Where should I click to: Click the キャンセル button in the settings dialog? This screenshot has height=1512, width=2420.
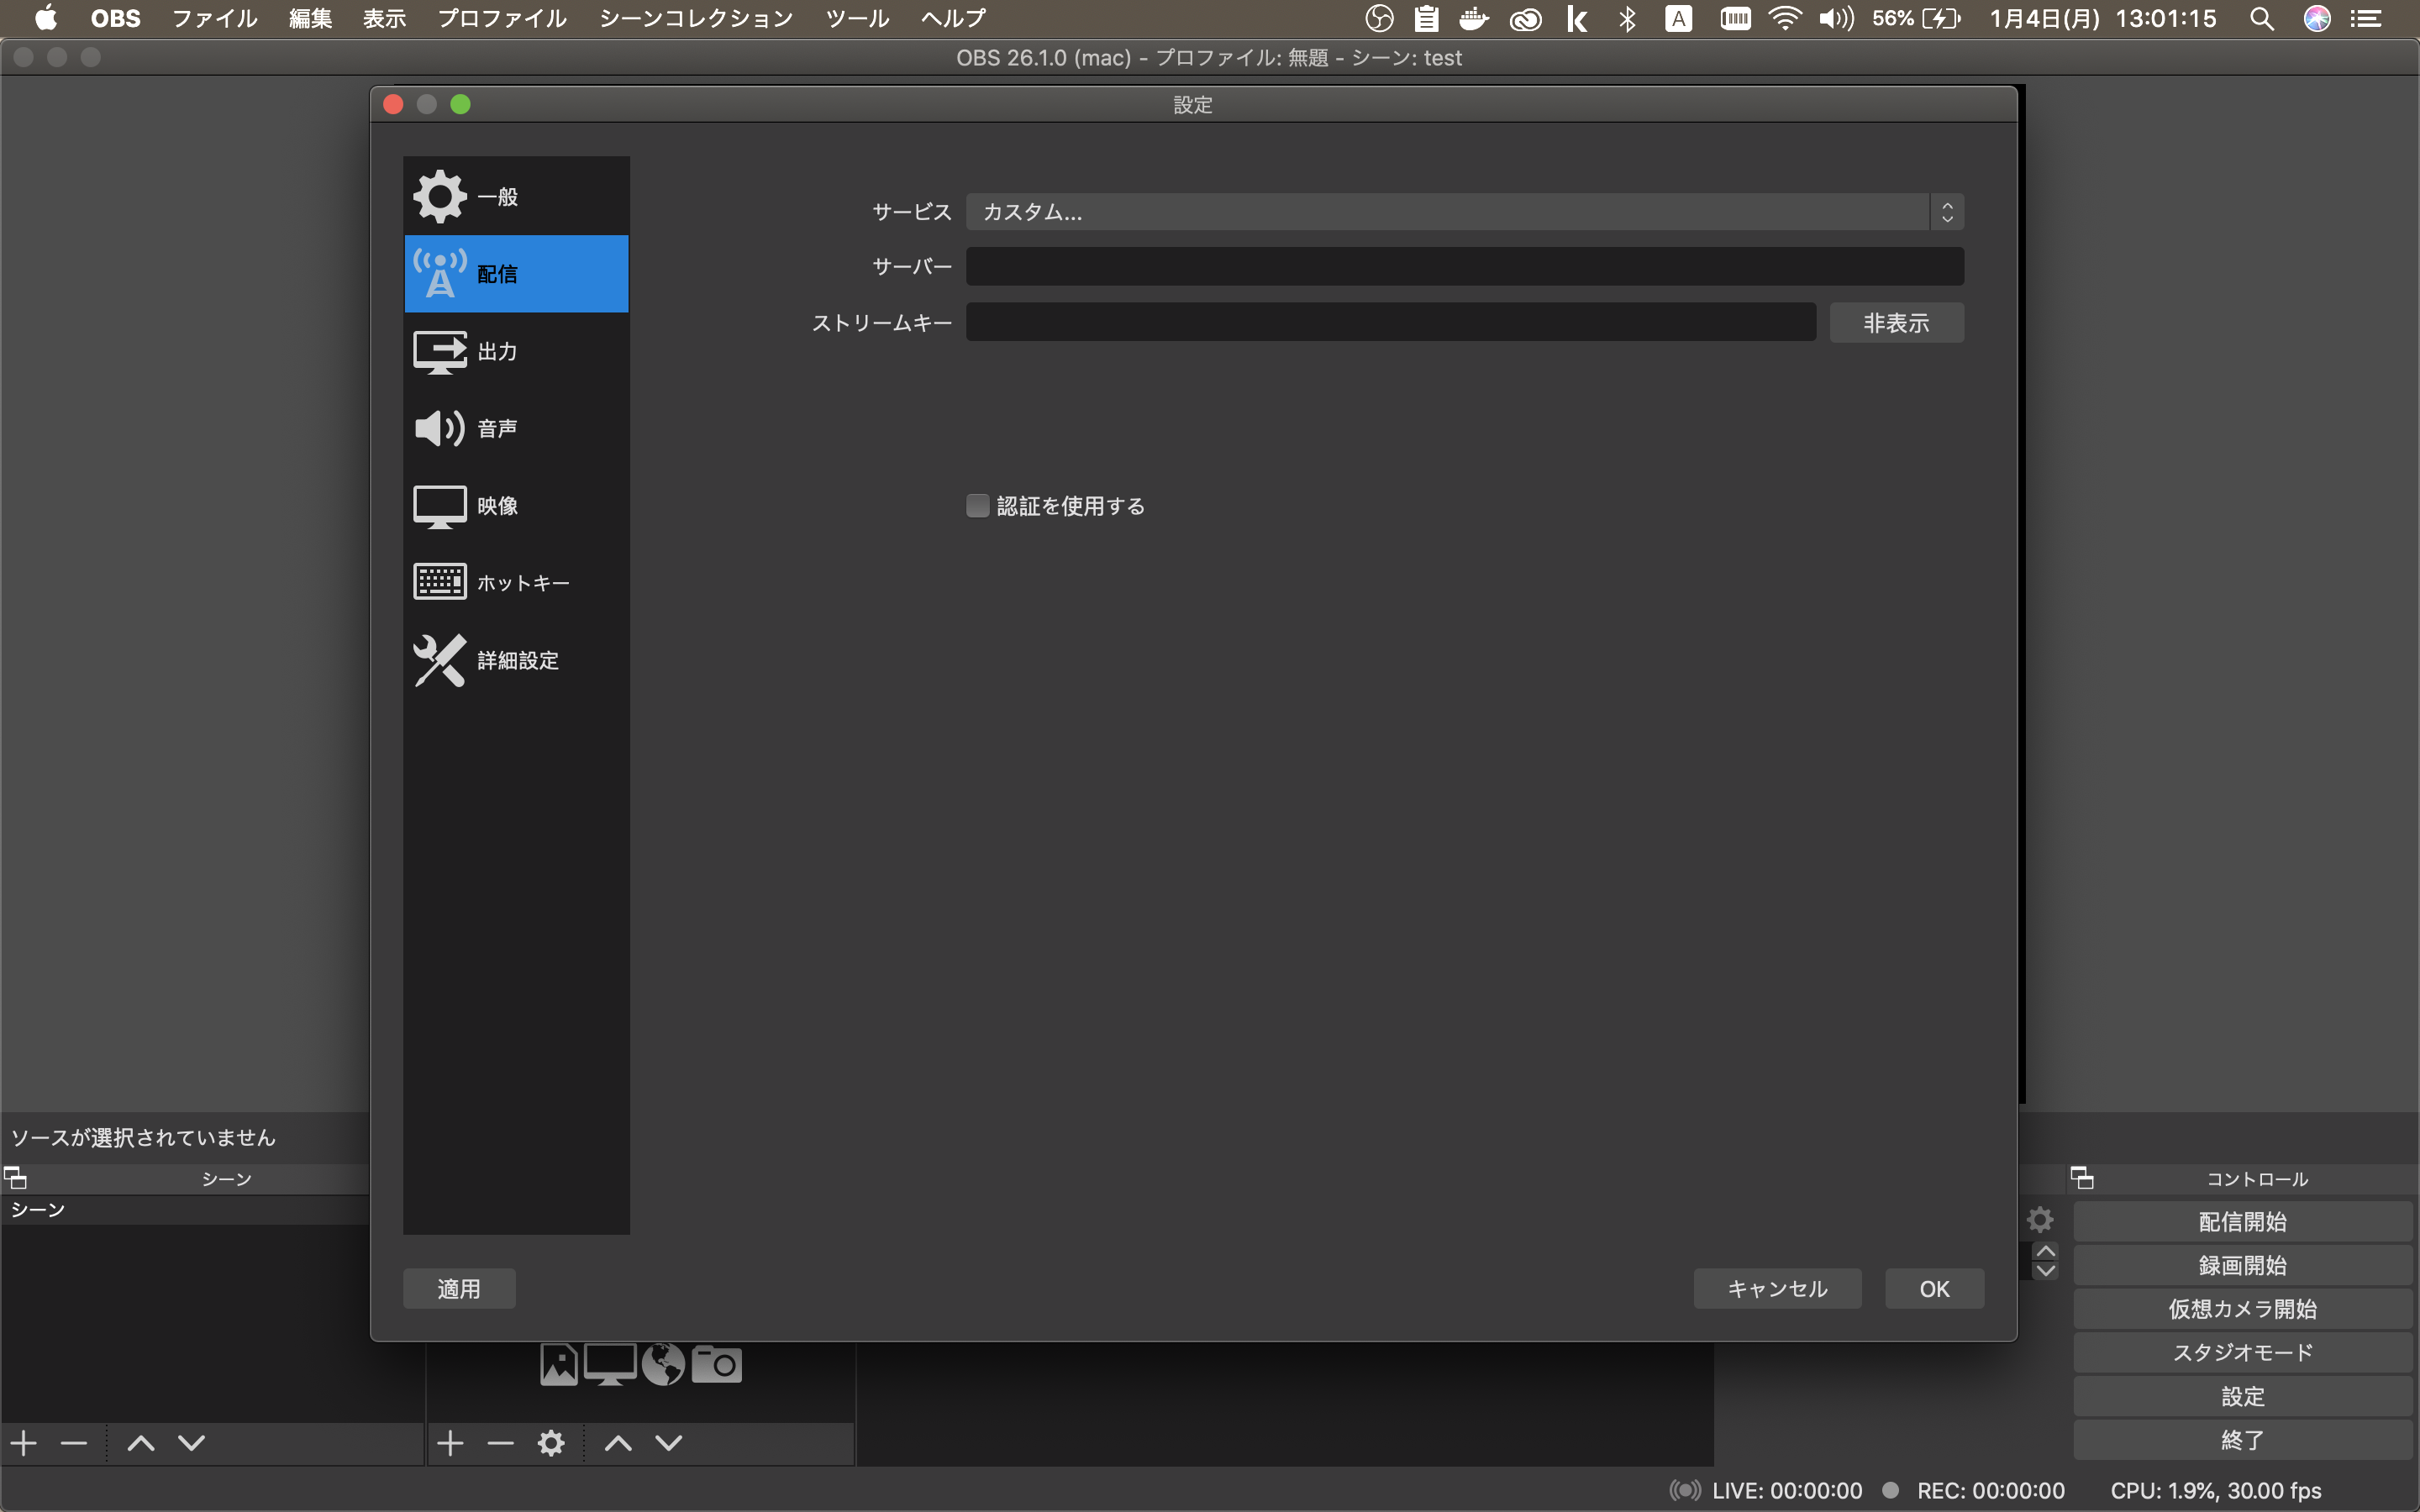(x=1777, y=1288)
